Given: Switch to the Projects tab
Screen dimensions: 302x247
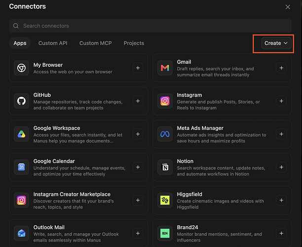Looking at the screenshot, I should coord(134,43).
